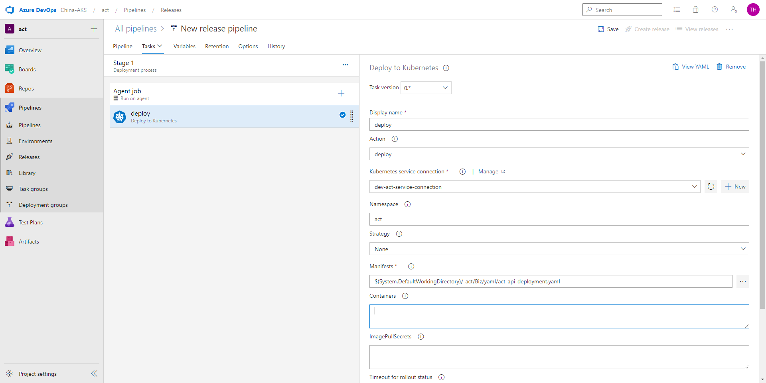The height and width of the screenshot is (383, 766).
Task: Click Manifests browse ellipsis button
Action: [742, 281]
